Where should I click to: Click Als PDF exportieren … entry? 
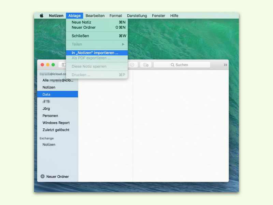pos(97,58)
